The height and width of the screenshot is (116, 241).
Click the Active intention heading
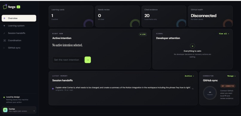[62, 38]
